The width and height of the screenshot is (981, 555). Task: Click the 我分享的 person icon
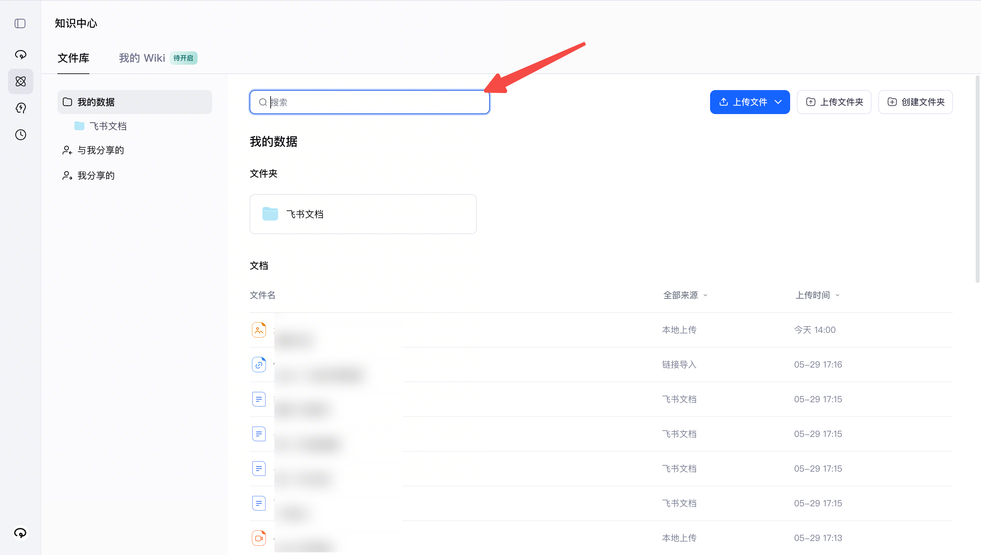click(67, 175)
